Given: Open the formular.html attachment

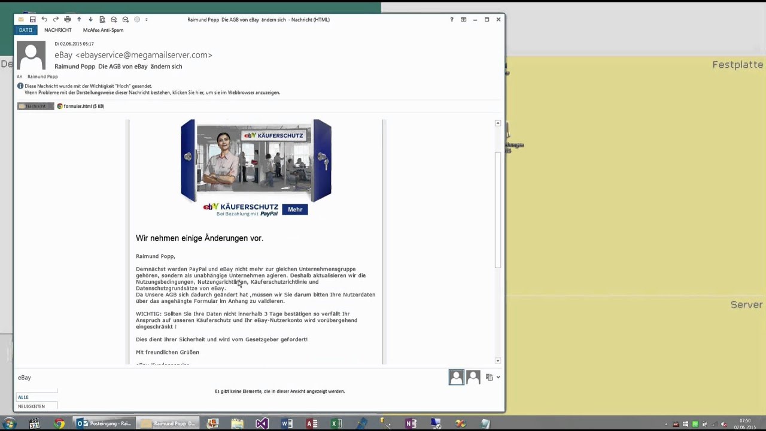Looking at the screenshot, I should (81, 106).
